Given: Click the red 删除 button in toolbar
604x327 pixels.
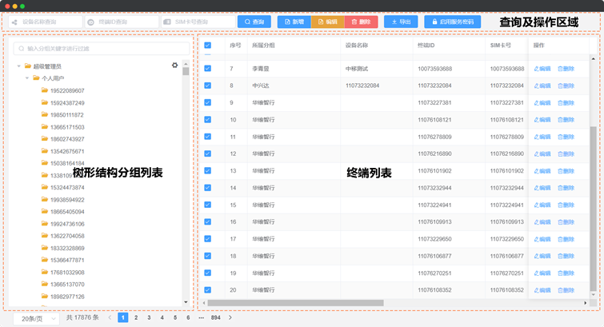Looking at the screenshot, I should 360,22.
